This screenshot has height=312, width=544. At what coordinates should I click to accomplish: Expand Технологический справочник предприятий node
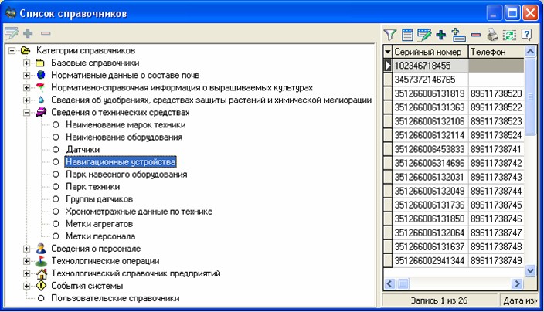coord(26,273)
